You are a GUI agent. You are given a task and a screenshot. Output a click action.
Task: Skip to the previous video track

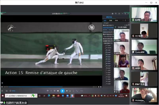(58, 91)
